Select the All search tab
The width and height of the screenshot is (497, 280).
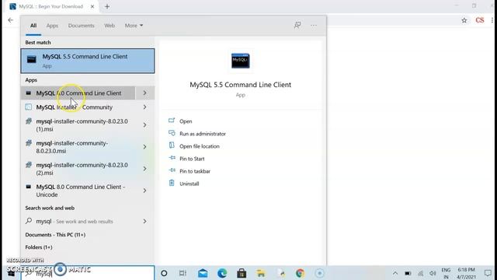pos(33,26)
